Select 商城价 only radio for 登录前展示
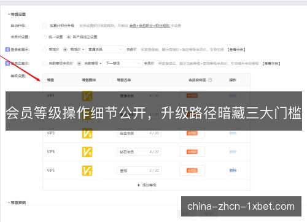This screenshot has height=222, width=307. [x=44, y=49]
